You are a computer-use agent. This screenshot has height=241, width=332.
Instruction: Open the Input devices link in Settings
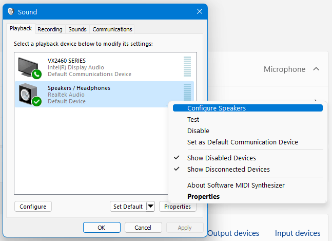coord(298,233)
